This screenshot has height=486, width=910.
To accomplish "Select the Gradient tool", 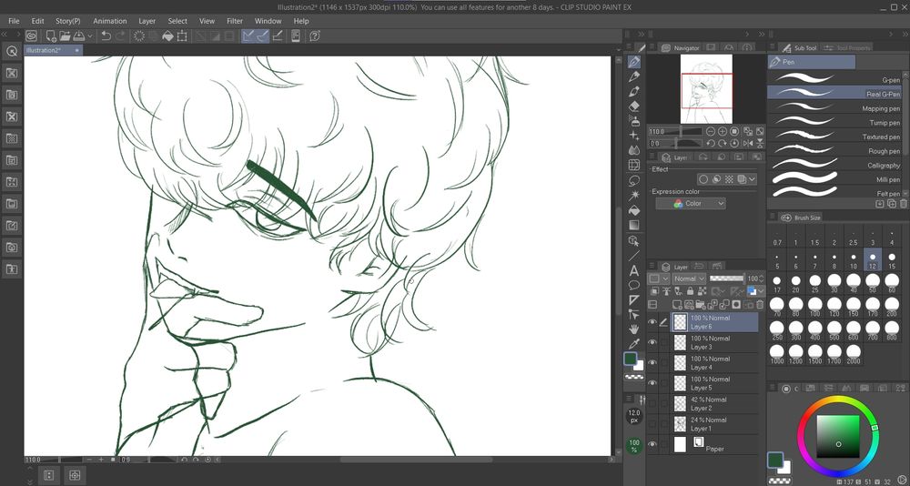I will (x=634, y=226).
